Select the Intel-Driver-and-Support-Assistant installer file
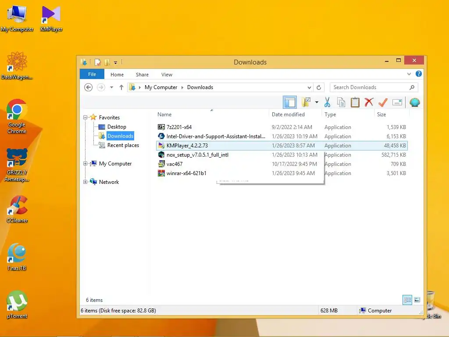Image resolution: width=449 pixels, height=337 pixels. 282,136
